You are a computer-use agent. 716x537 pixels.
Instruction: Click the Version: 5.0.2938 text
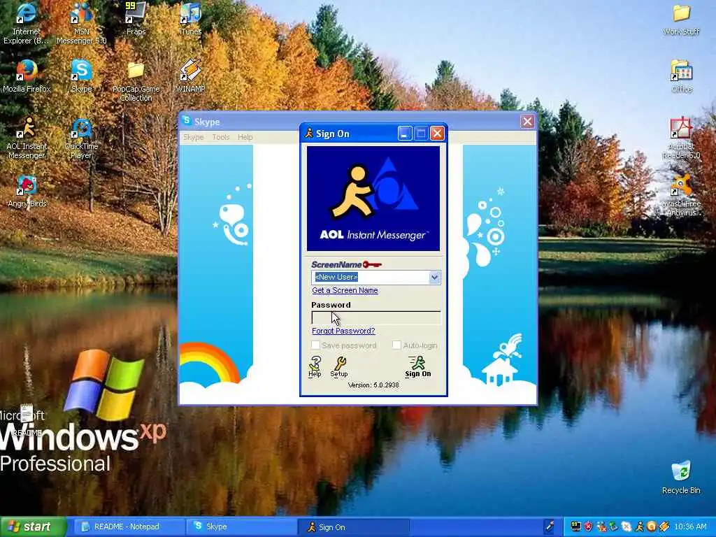pos(373,385)
